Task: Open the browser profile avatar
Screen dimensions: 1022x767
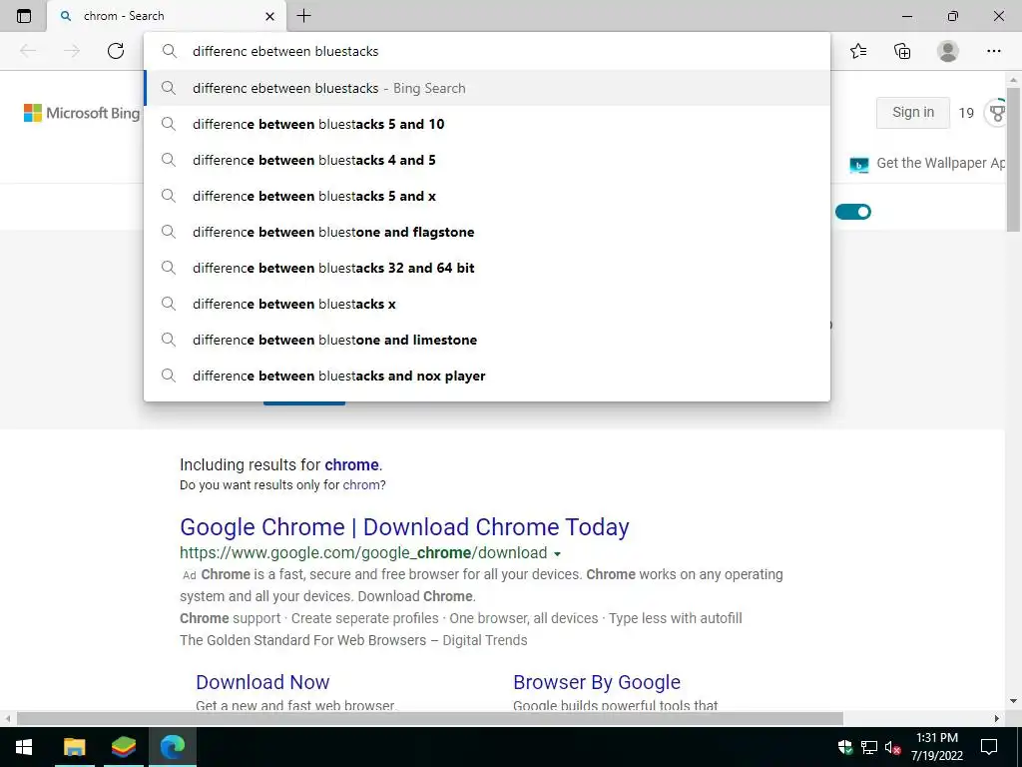Action: click(x=948, y=51)
